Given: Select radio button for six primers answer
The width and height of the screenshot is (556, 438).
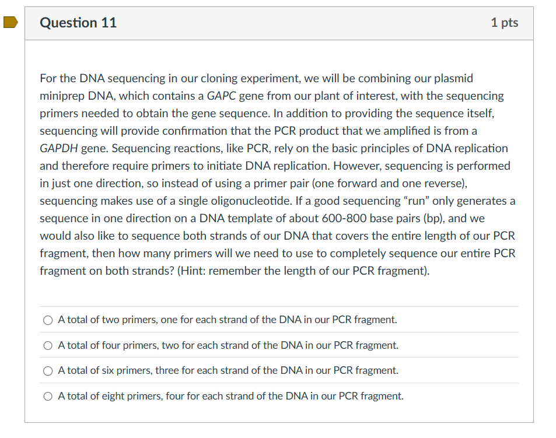Looking at the screenshot, I should (x=47, y=370).
